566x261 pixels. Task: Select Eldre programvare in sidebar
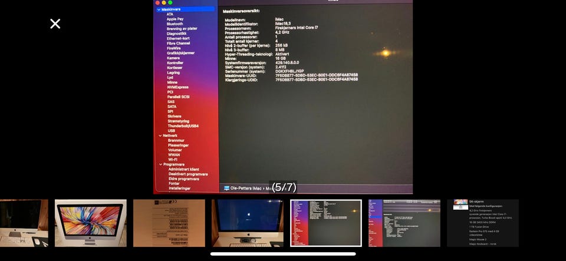[x=184, y=179]
